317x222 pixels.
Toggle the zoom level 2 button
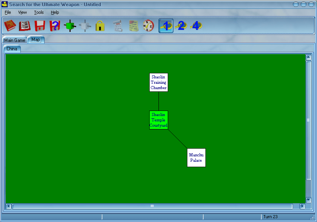(x=181, y=26)
